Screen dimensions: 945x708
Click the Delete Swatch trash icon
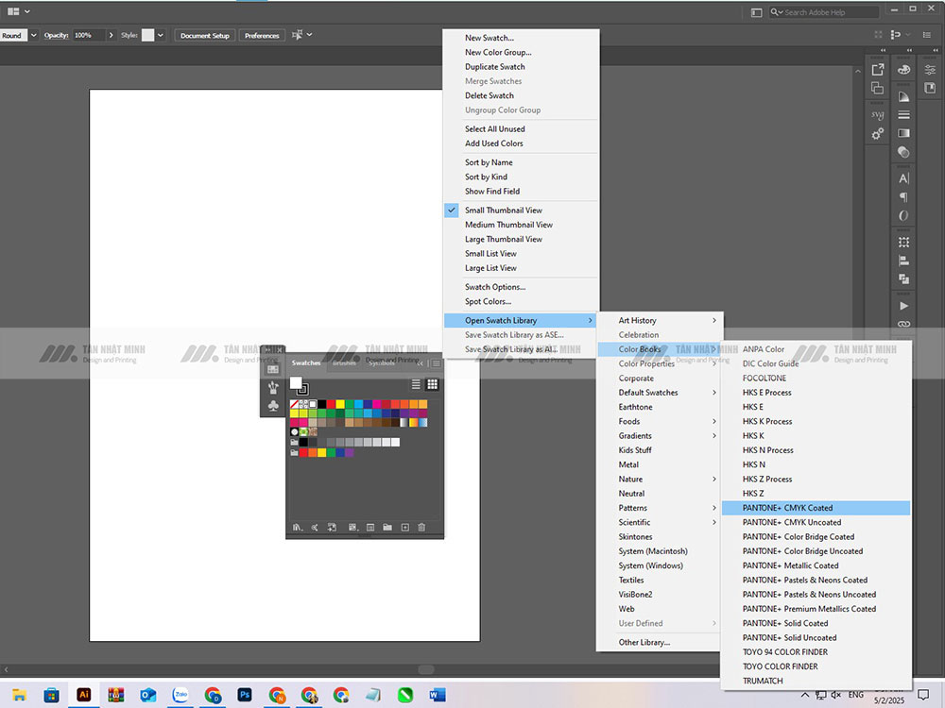point(421,528)
